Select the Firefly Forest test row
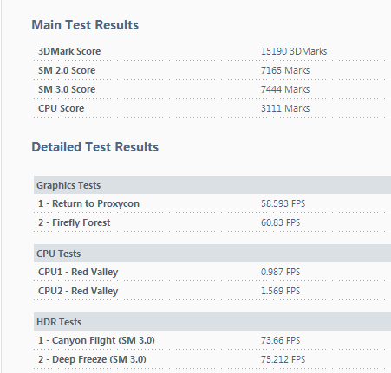 (212, 222)
